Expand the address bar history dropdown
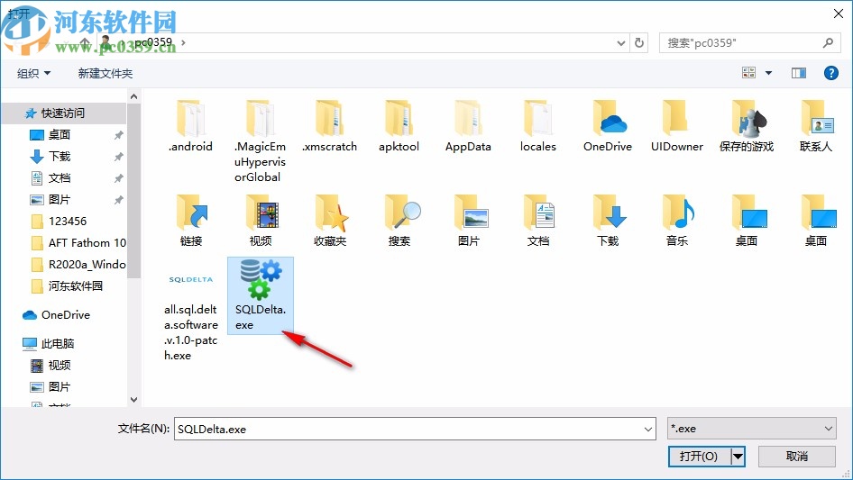 coord(620,43)
